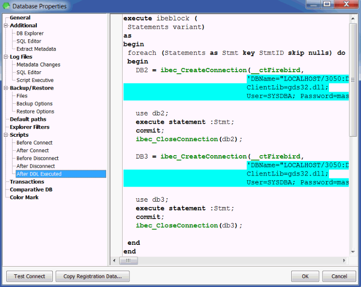Click the Test Connect button
361x287 pixels.
pyautogui.click(x=30, y=276)
